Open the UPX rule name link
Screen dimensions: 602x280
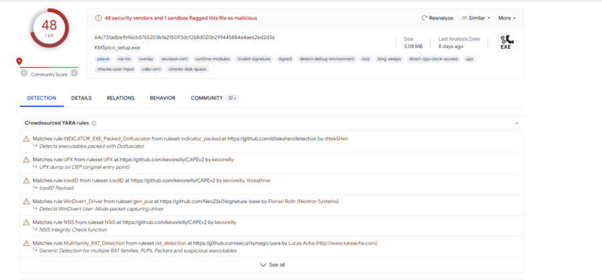pos(68,160)
